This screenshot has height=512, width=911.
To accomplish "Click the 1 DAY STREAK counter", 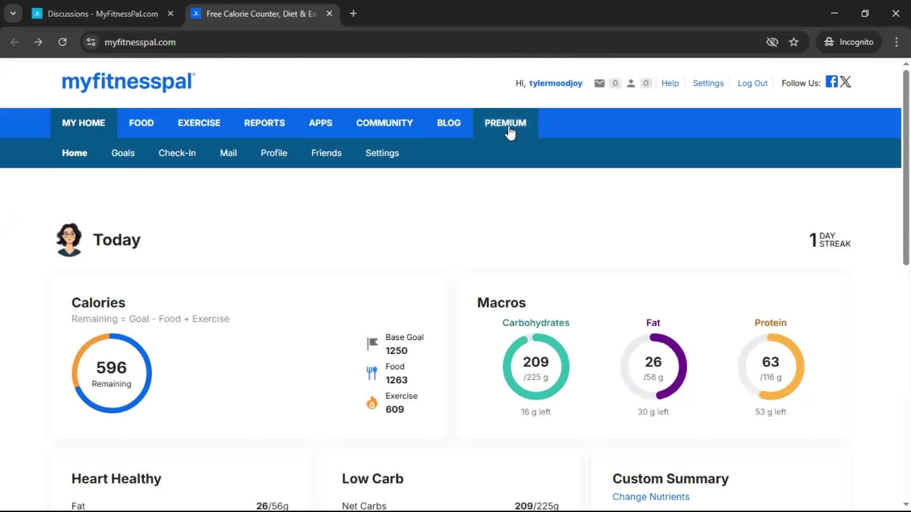I will [x=830, y=240].
